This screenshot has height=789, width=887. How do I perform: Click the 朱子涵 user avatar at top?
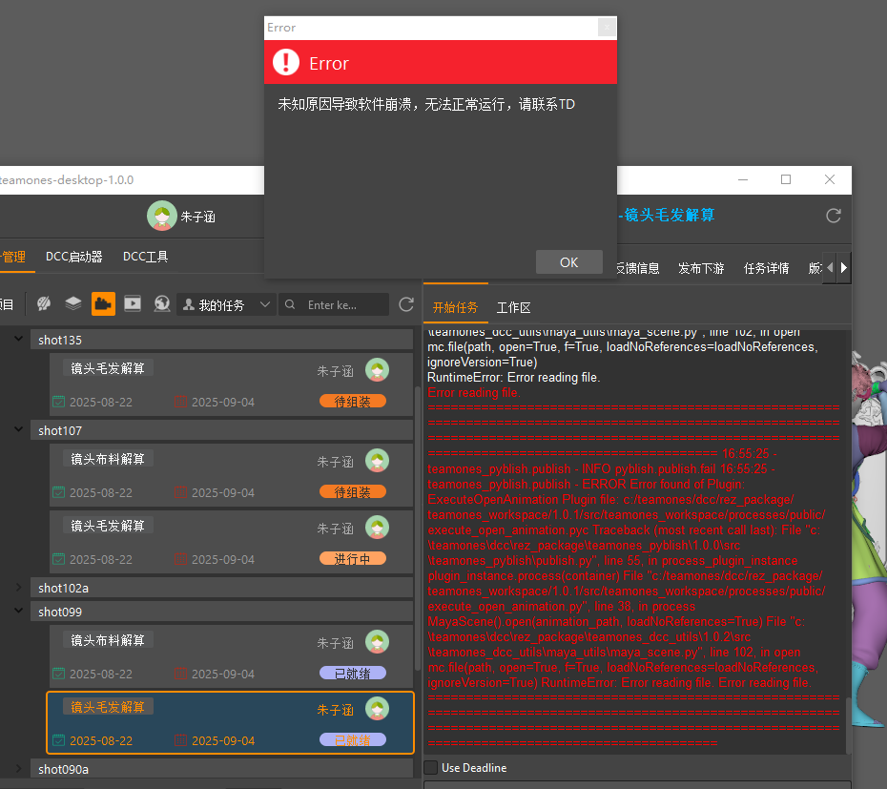[x=161, y=216]
